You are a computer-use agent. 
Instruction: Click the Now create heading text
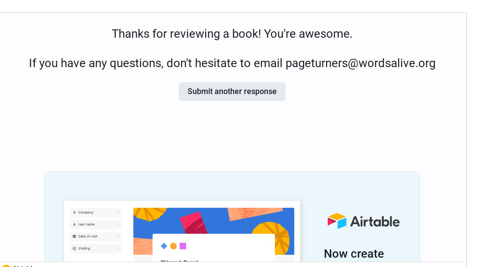(x=354, y=254)
